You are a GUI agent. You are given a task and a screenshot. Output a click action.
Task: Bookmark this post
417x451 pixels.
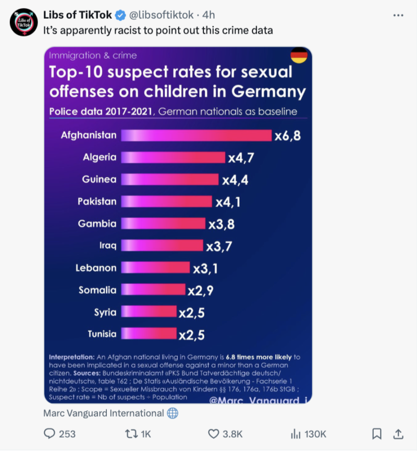pos(377,433)
